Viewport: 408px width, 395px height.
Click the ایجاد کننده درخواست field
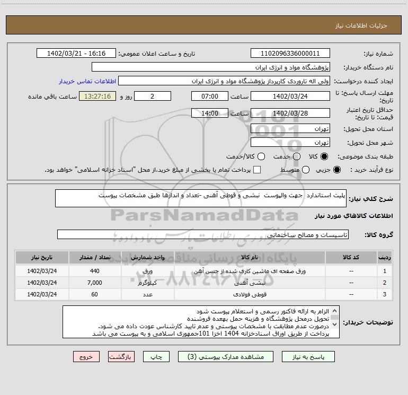(224, 81)
